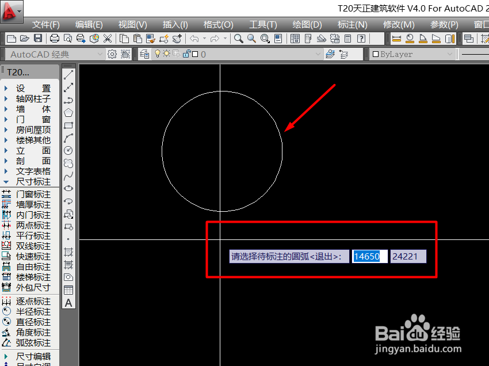Screen dimensions: 489x366
Task: Open the AutoCAD 经典 workspace dropdown
Action: (100, 54)
